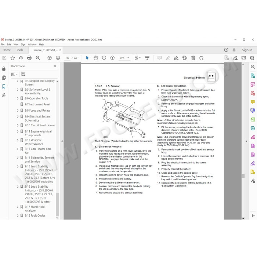Open the Find text magnifier
This screenshot has width=257, height=257.
(38, 58)
